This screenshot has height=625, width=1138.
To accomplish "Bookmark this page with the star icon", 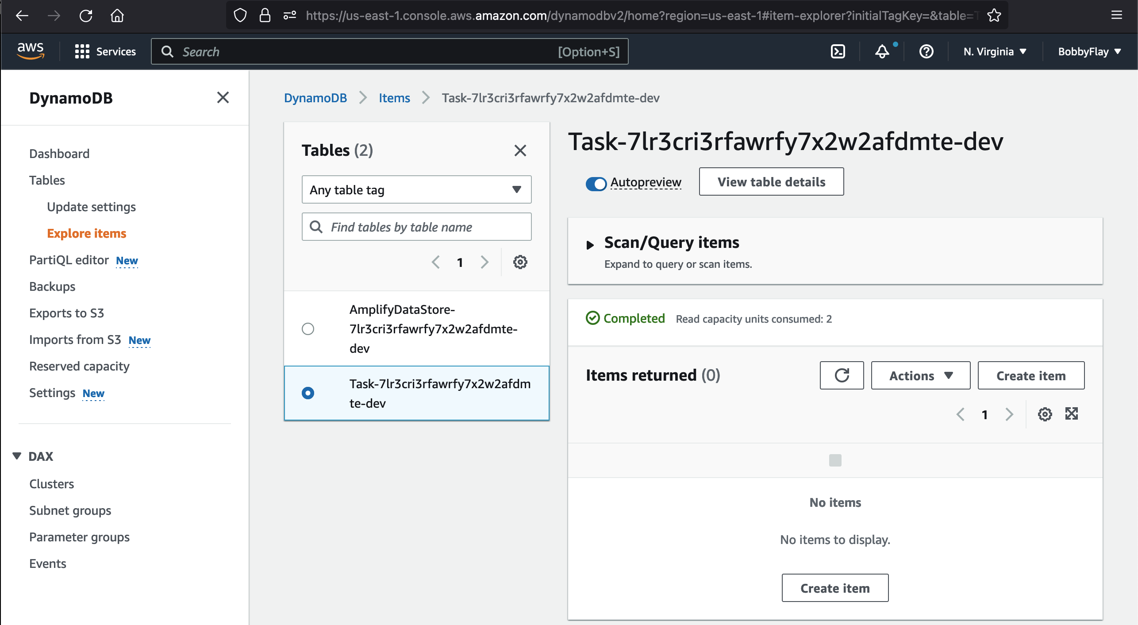I will pos(994,16).
